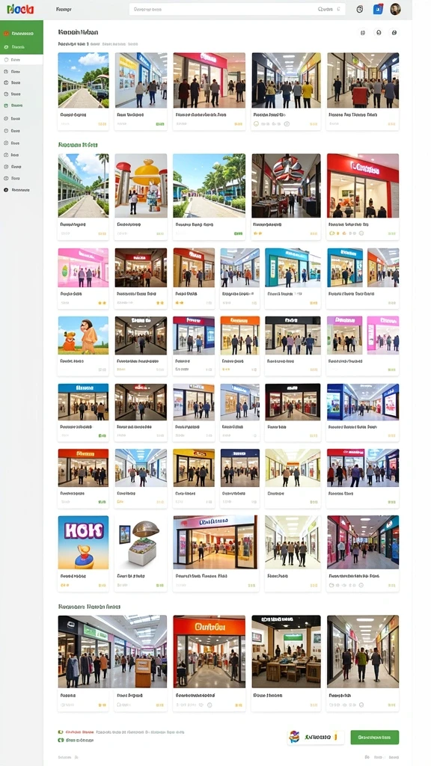Click the top navigation text link beside the logo
431x766 pixels.
(x=64, y=9)
